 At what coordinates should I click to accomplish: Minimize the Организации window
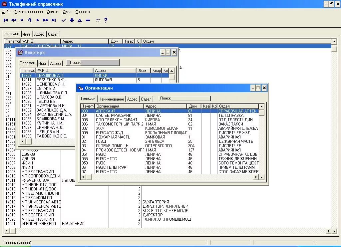252,88
